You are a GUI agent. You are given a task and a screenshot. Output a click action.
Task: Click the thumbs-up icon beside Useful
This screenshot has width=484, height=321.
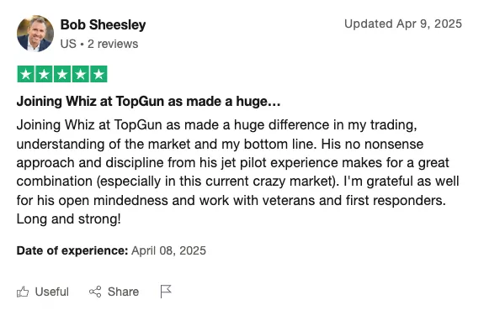[x=23, y=292]
